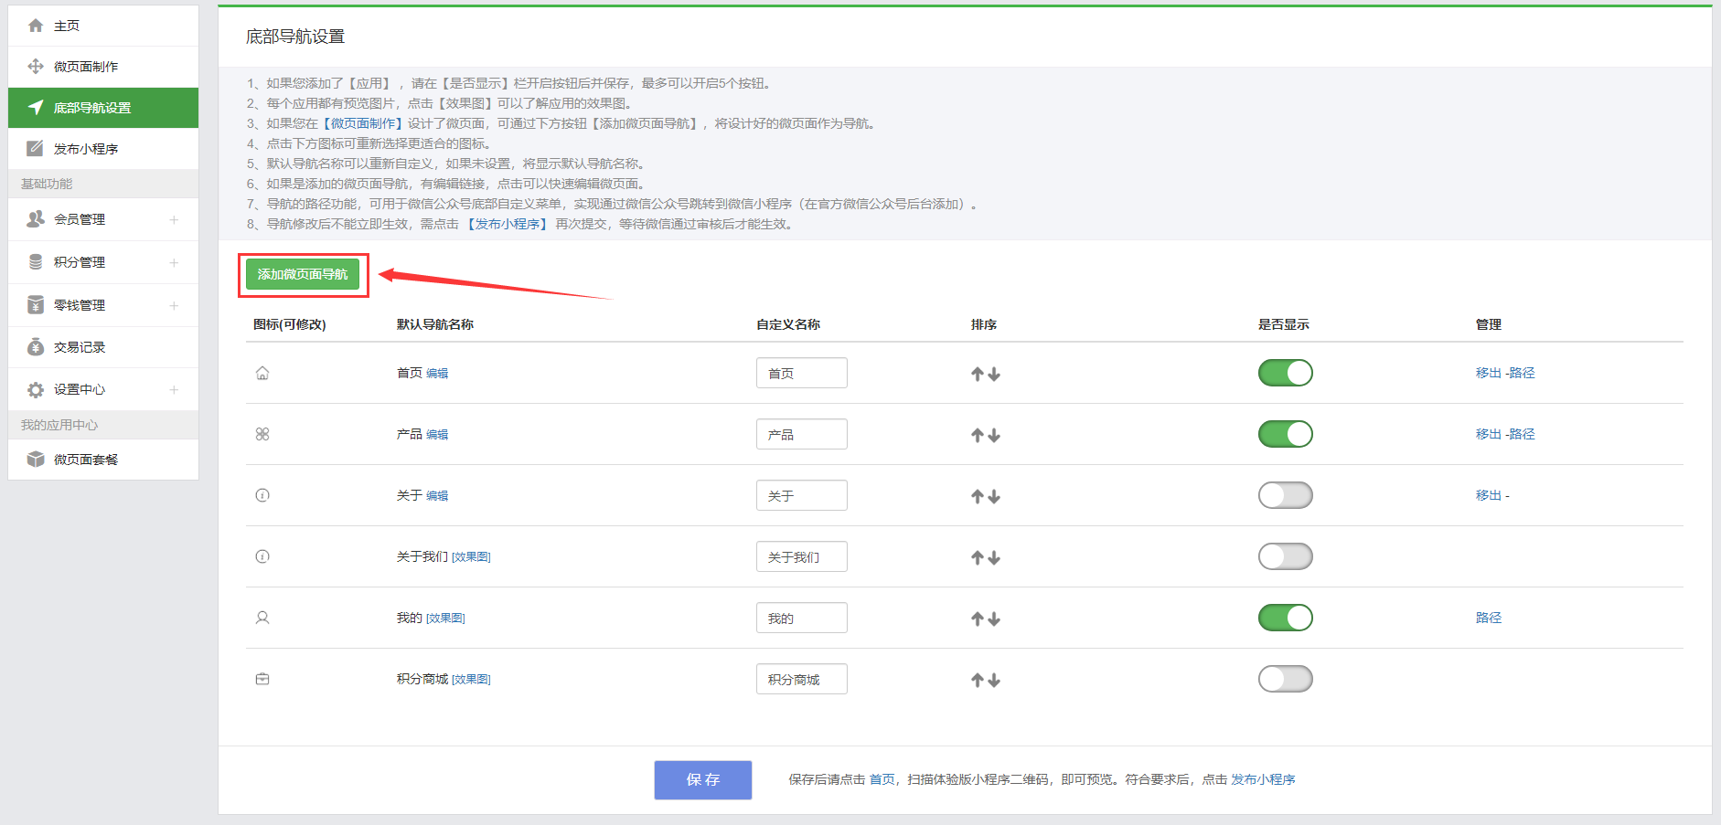1721x825 pixels.
Task: Turn off display toggle for 首页
Action: tap(1285, 373)
